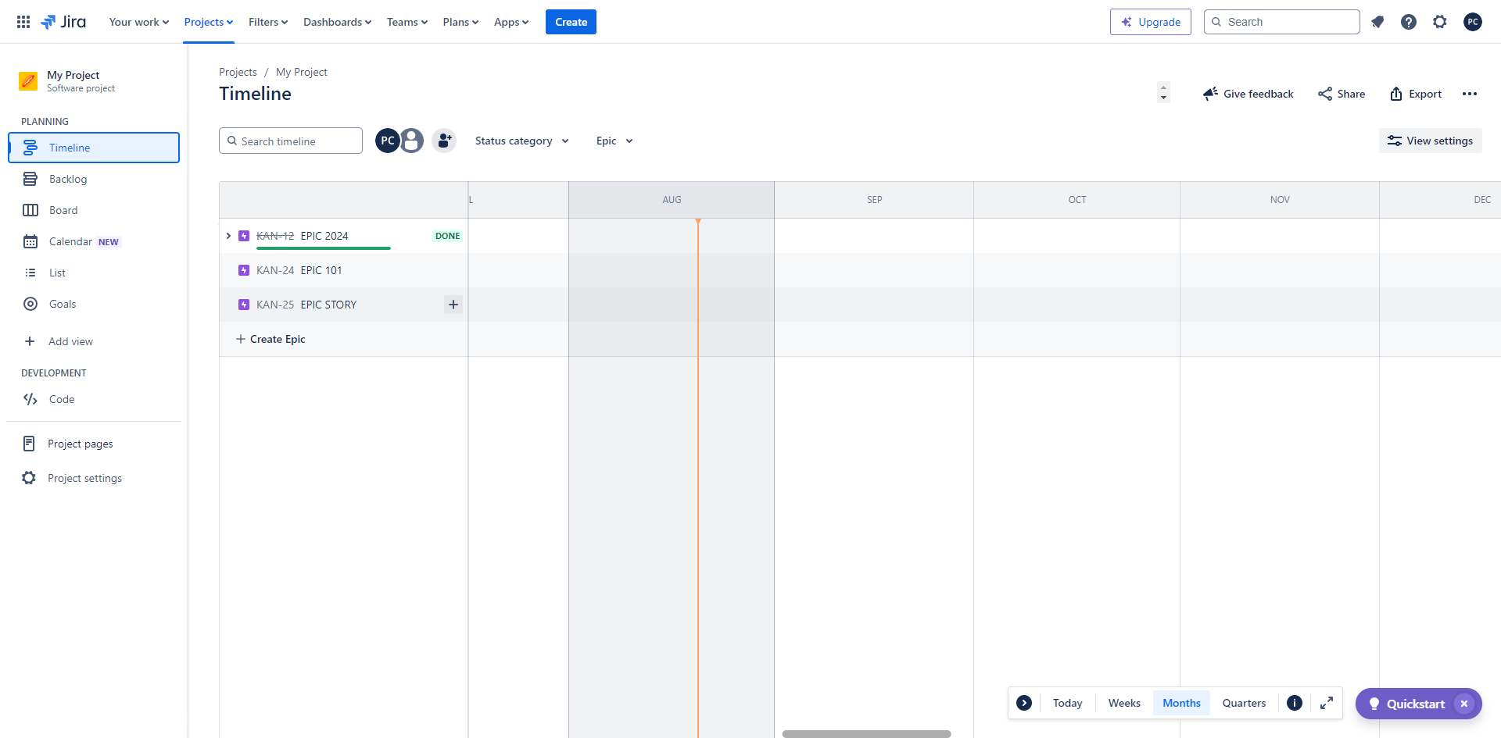Open the notifications icon

[1377, 22]
